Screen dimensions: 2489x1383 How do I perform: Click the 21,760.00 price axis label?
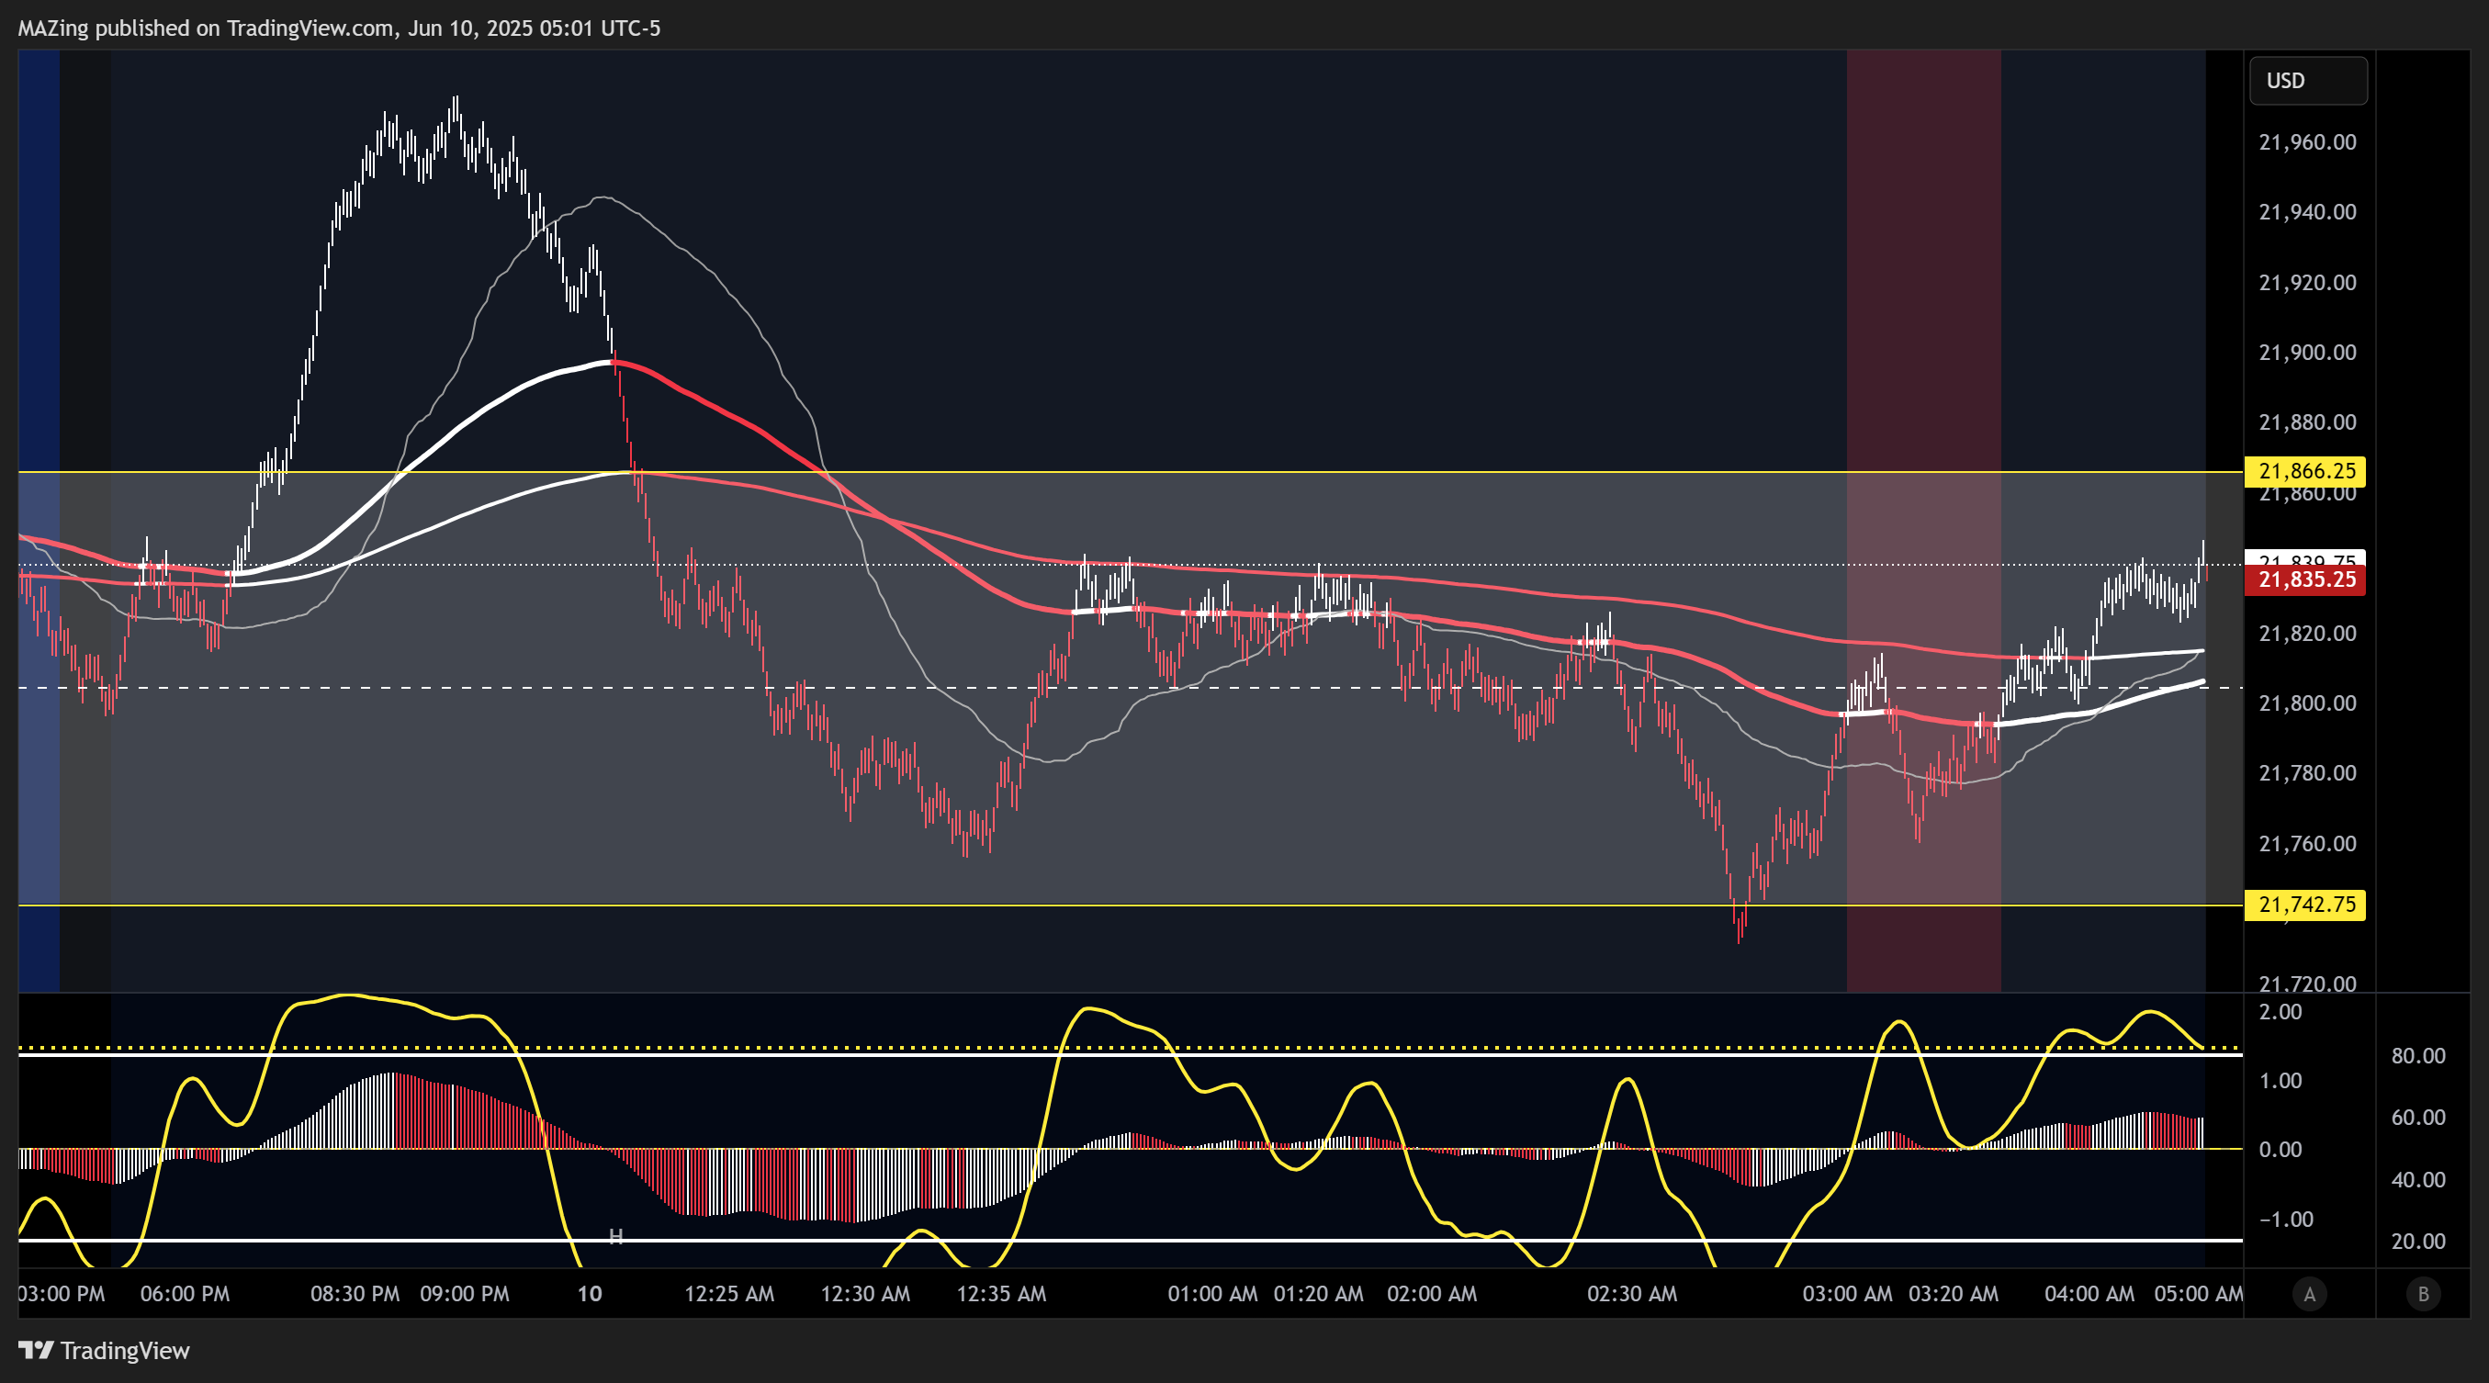2307,843
